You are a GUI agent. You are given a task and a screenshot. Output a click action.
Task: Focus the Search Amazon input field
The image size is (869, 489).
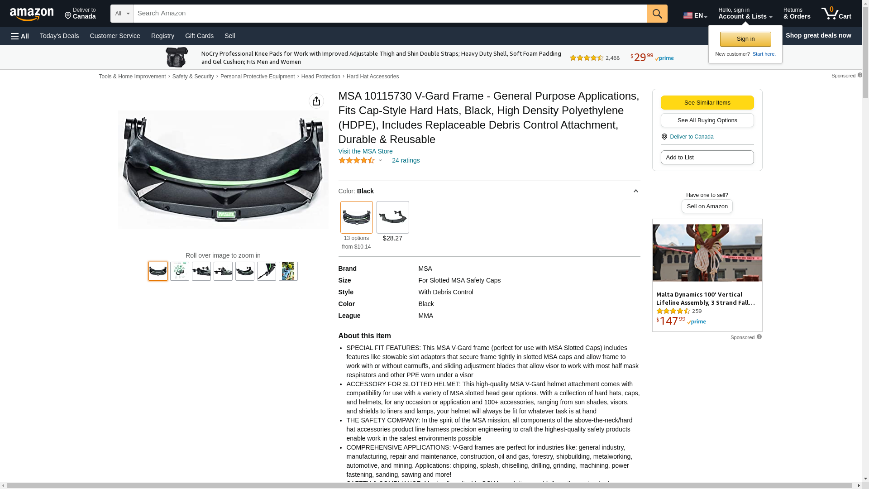[x=389, y=14]
